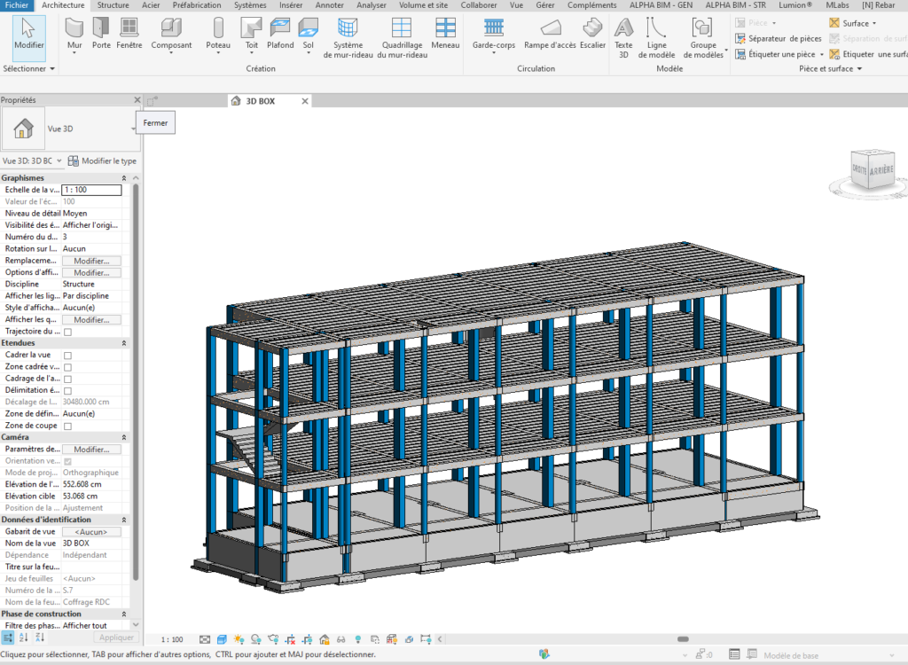Viewport: 908px width, 665px height.
Task: Click the ViewCube navigation cube
Action: [x=872, y=168]
